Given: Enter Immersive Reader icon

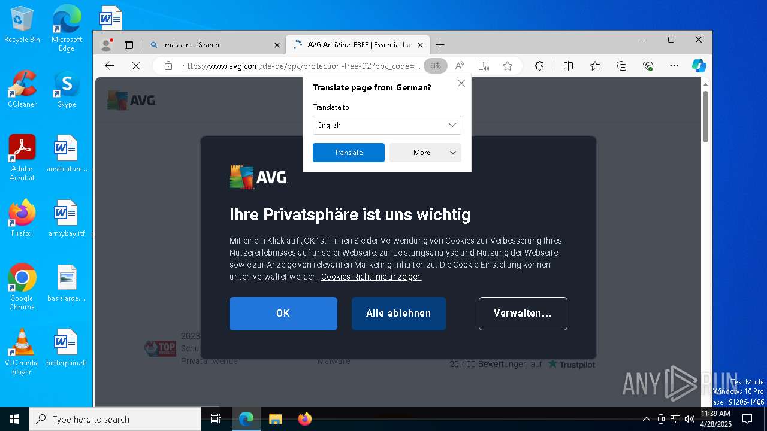Looking at the screenshot, I should pyautogui.click(x=484, y=66).
